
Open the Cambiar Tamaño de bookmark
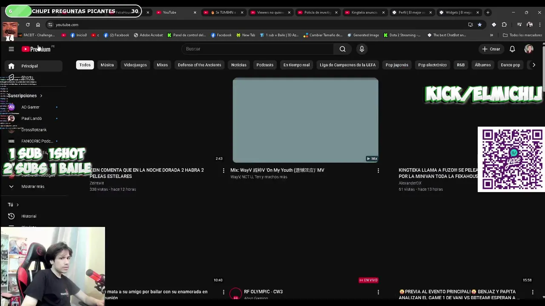tap(323, 35)
